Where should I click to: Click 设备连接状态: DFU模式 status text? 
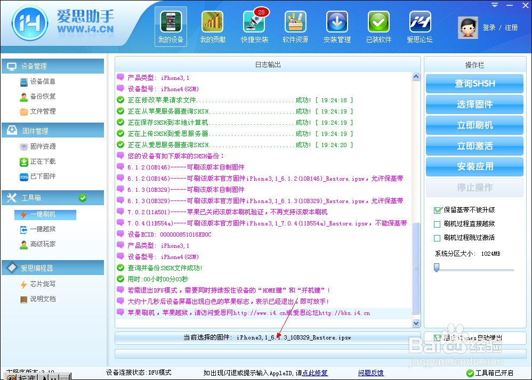click(x=139, y=373)
